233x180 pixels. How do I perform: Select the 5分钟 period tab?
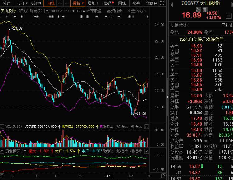point(36,3)
